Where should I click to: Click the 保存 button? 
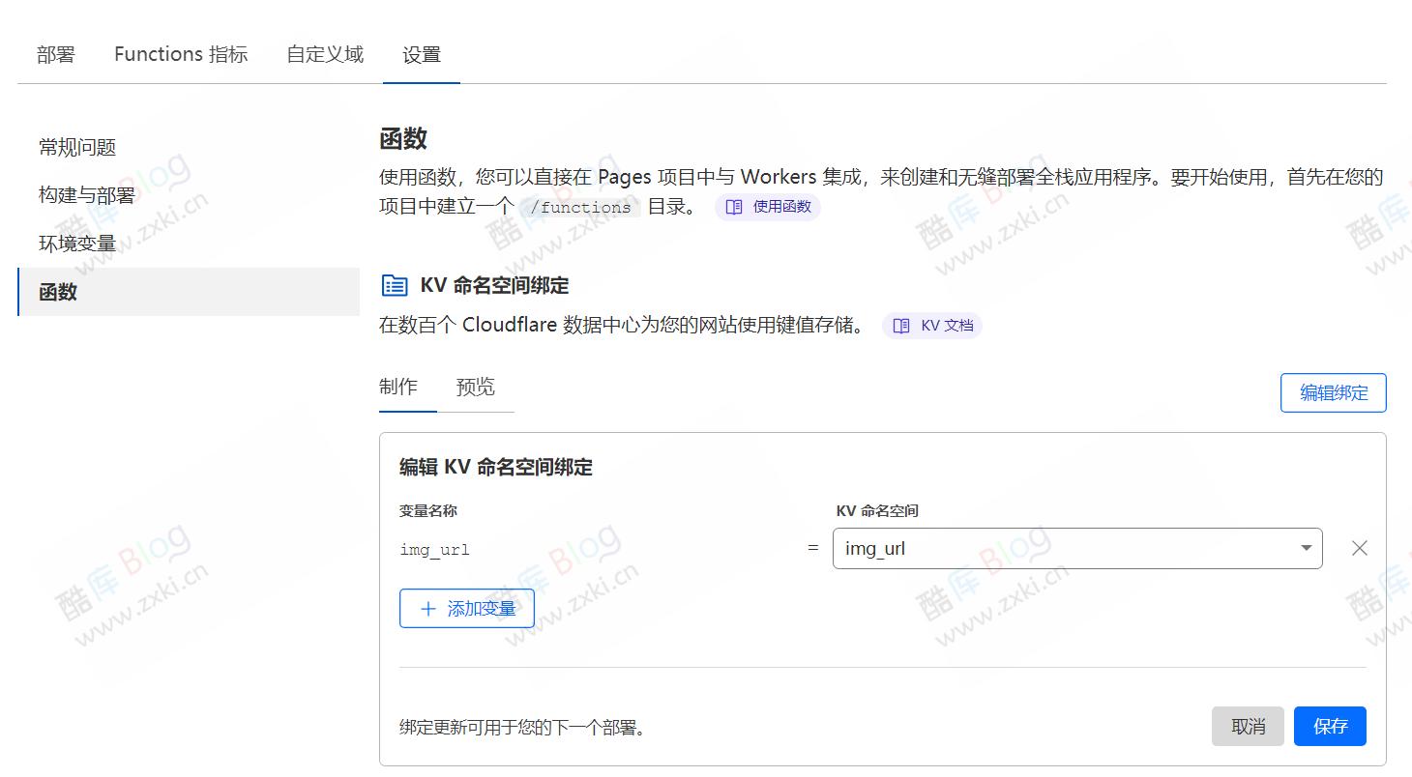click(1330, 726)
